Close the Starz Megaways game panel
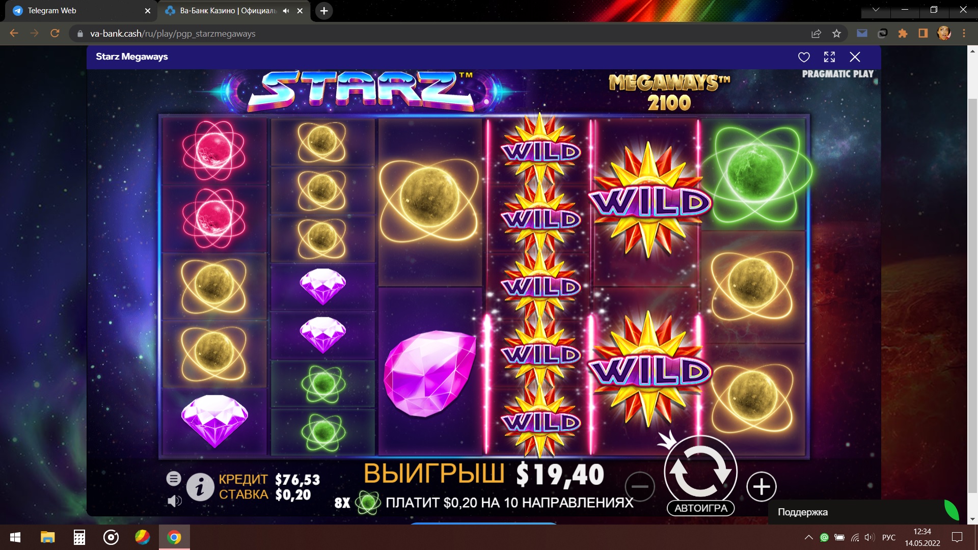 [x=855, y=57]
